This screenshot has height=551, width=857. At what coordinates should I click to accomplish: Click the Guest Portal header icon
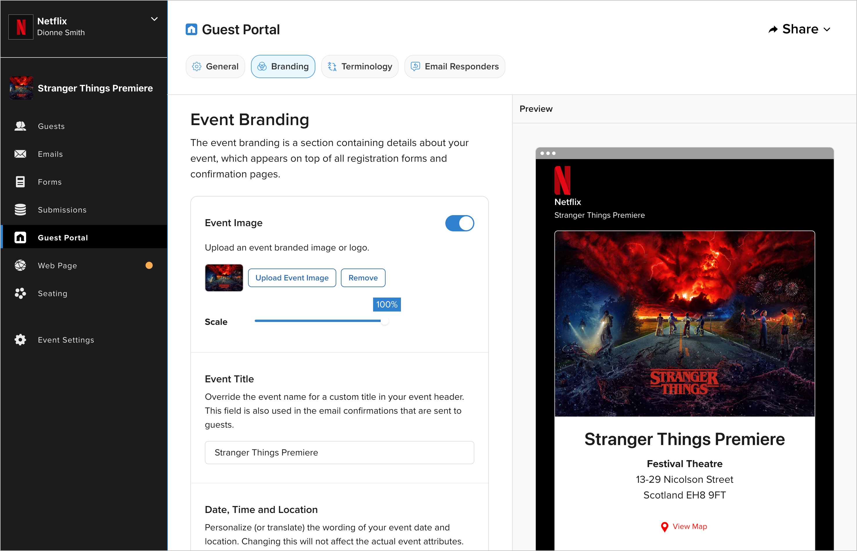[x=191, y=29]
